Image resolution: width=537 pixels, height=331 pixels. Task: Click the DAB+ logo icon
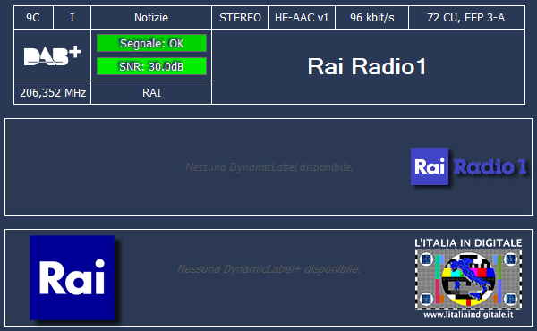(53, 55)
